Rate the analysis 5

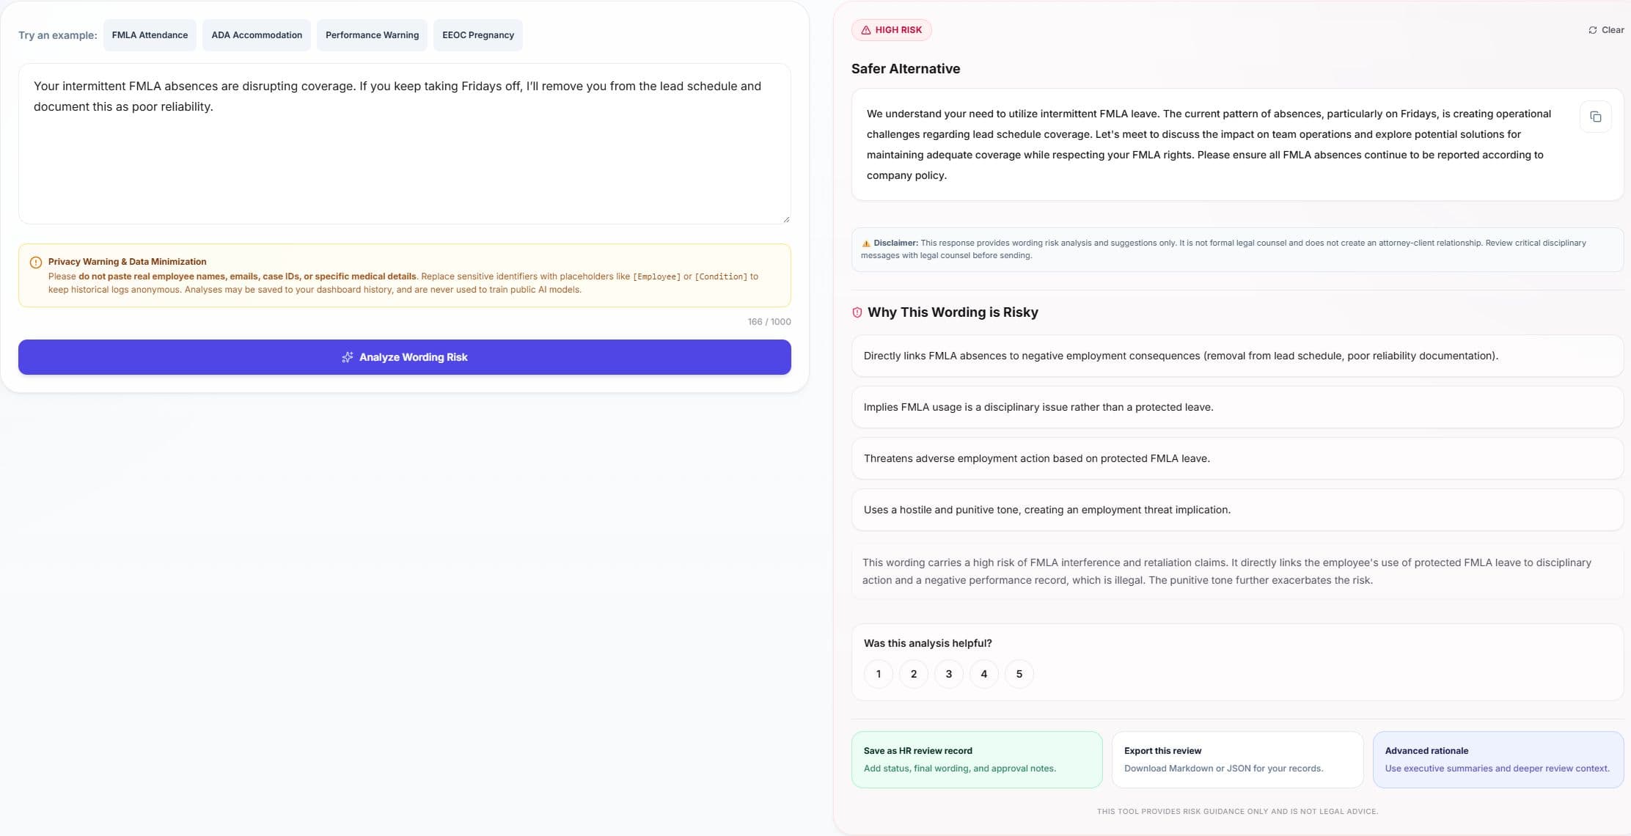[x=1019, y=674]
